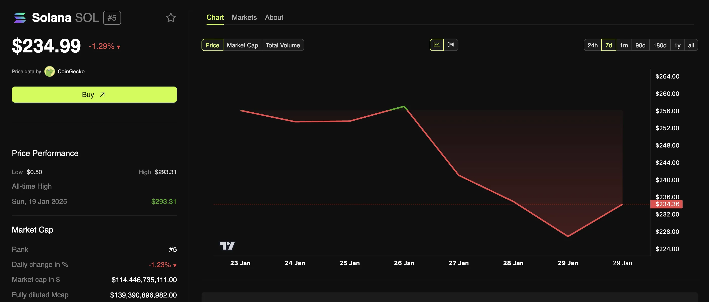The width and height of the screenshot is (709, 302).
Task: Click the CoinGecko logo icon
Action: [50, 71]
